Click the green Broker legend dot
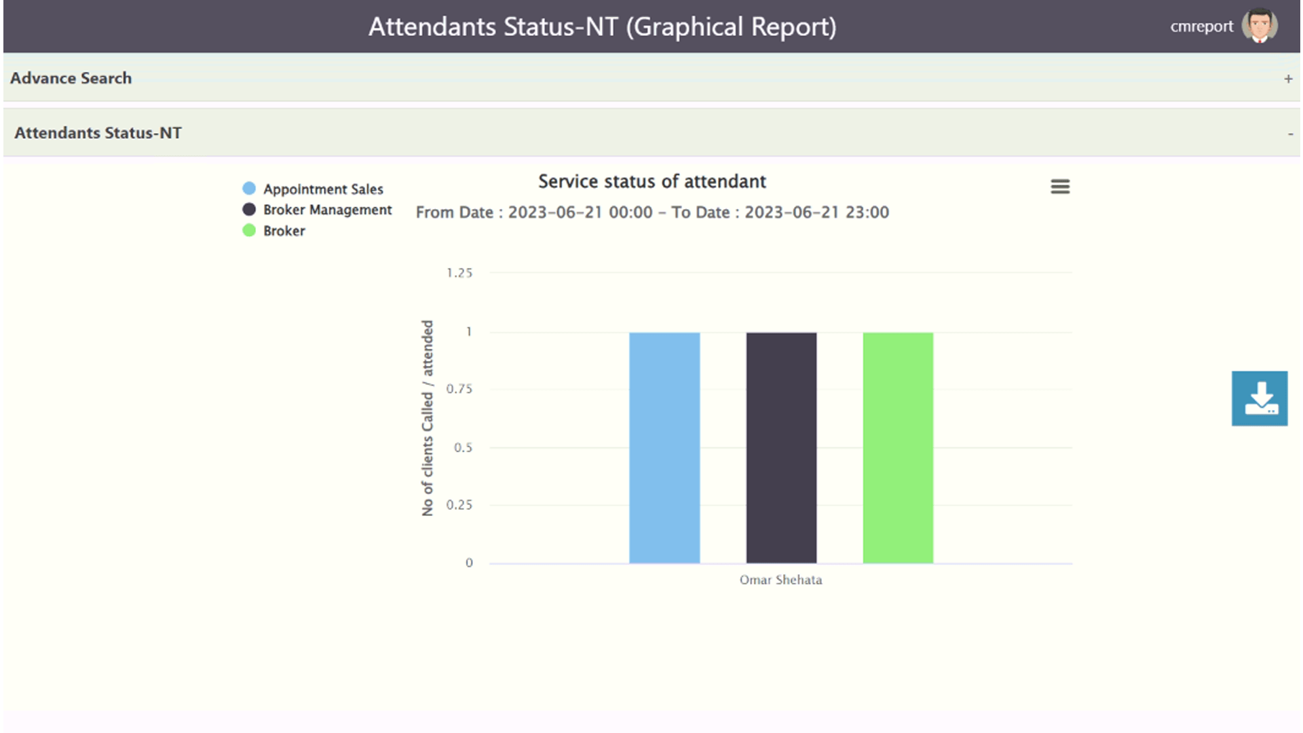 (249, 231)
